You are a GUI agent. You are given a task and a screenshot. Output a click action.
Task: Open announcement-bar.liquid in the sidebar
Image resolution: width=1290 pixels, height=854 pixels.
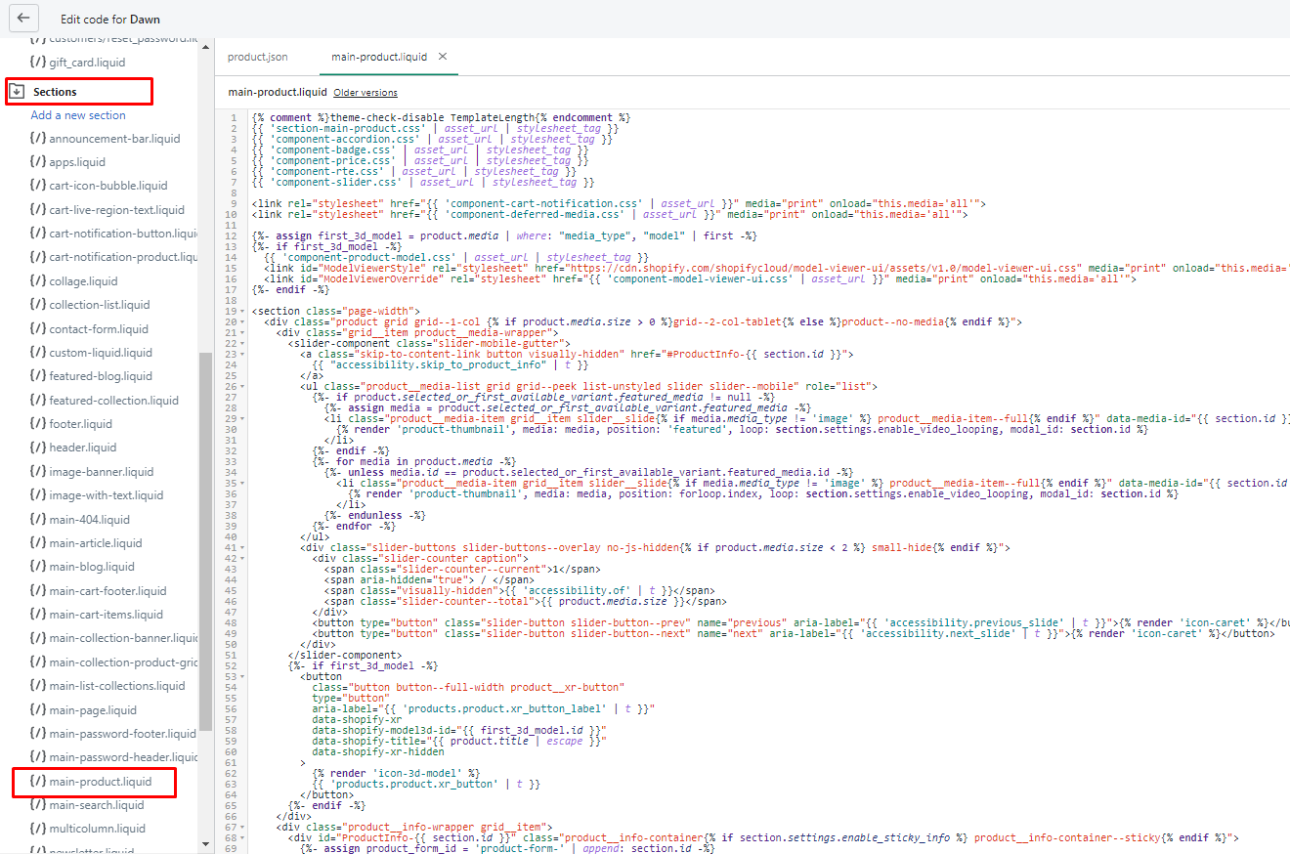114,139
